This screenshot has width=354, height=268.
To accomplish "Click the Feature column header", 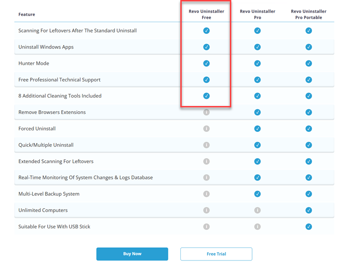I will point(26,15).
